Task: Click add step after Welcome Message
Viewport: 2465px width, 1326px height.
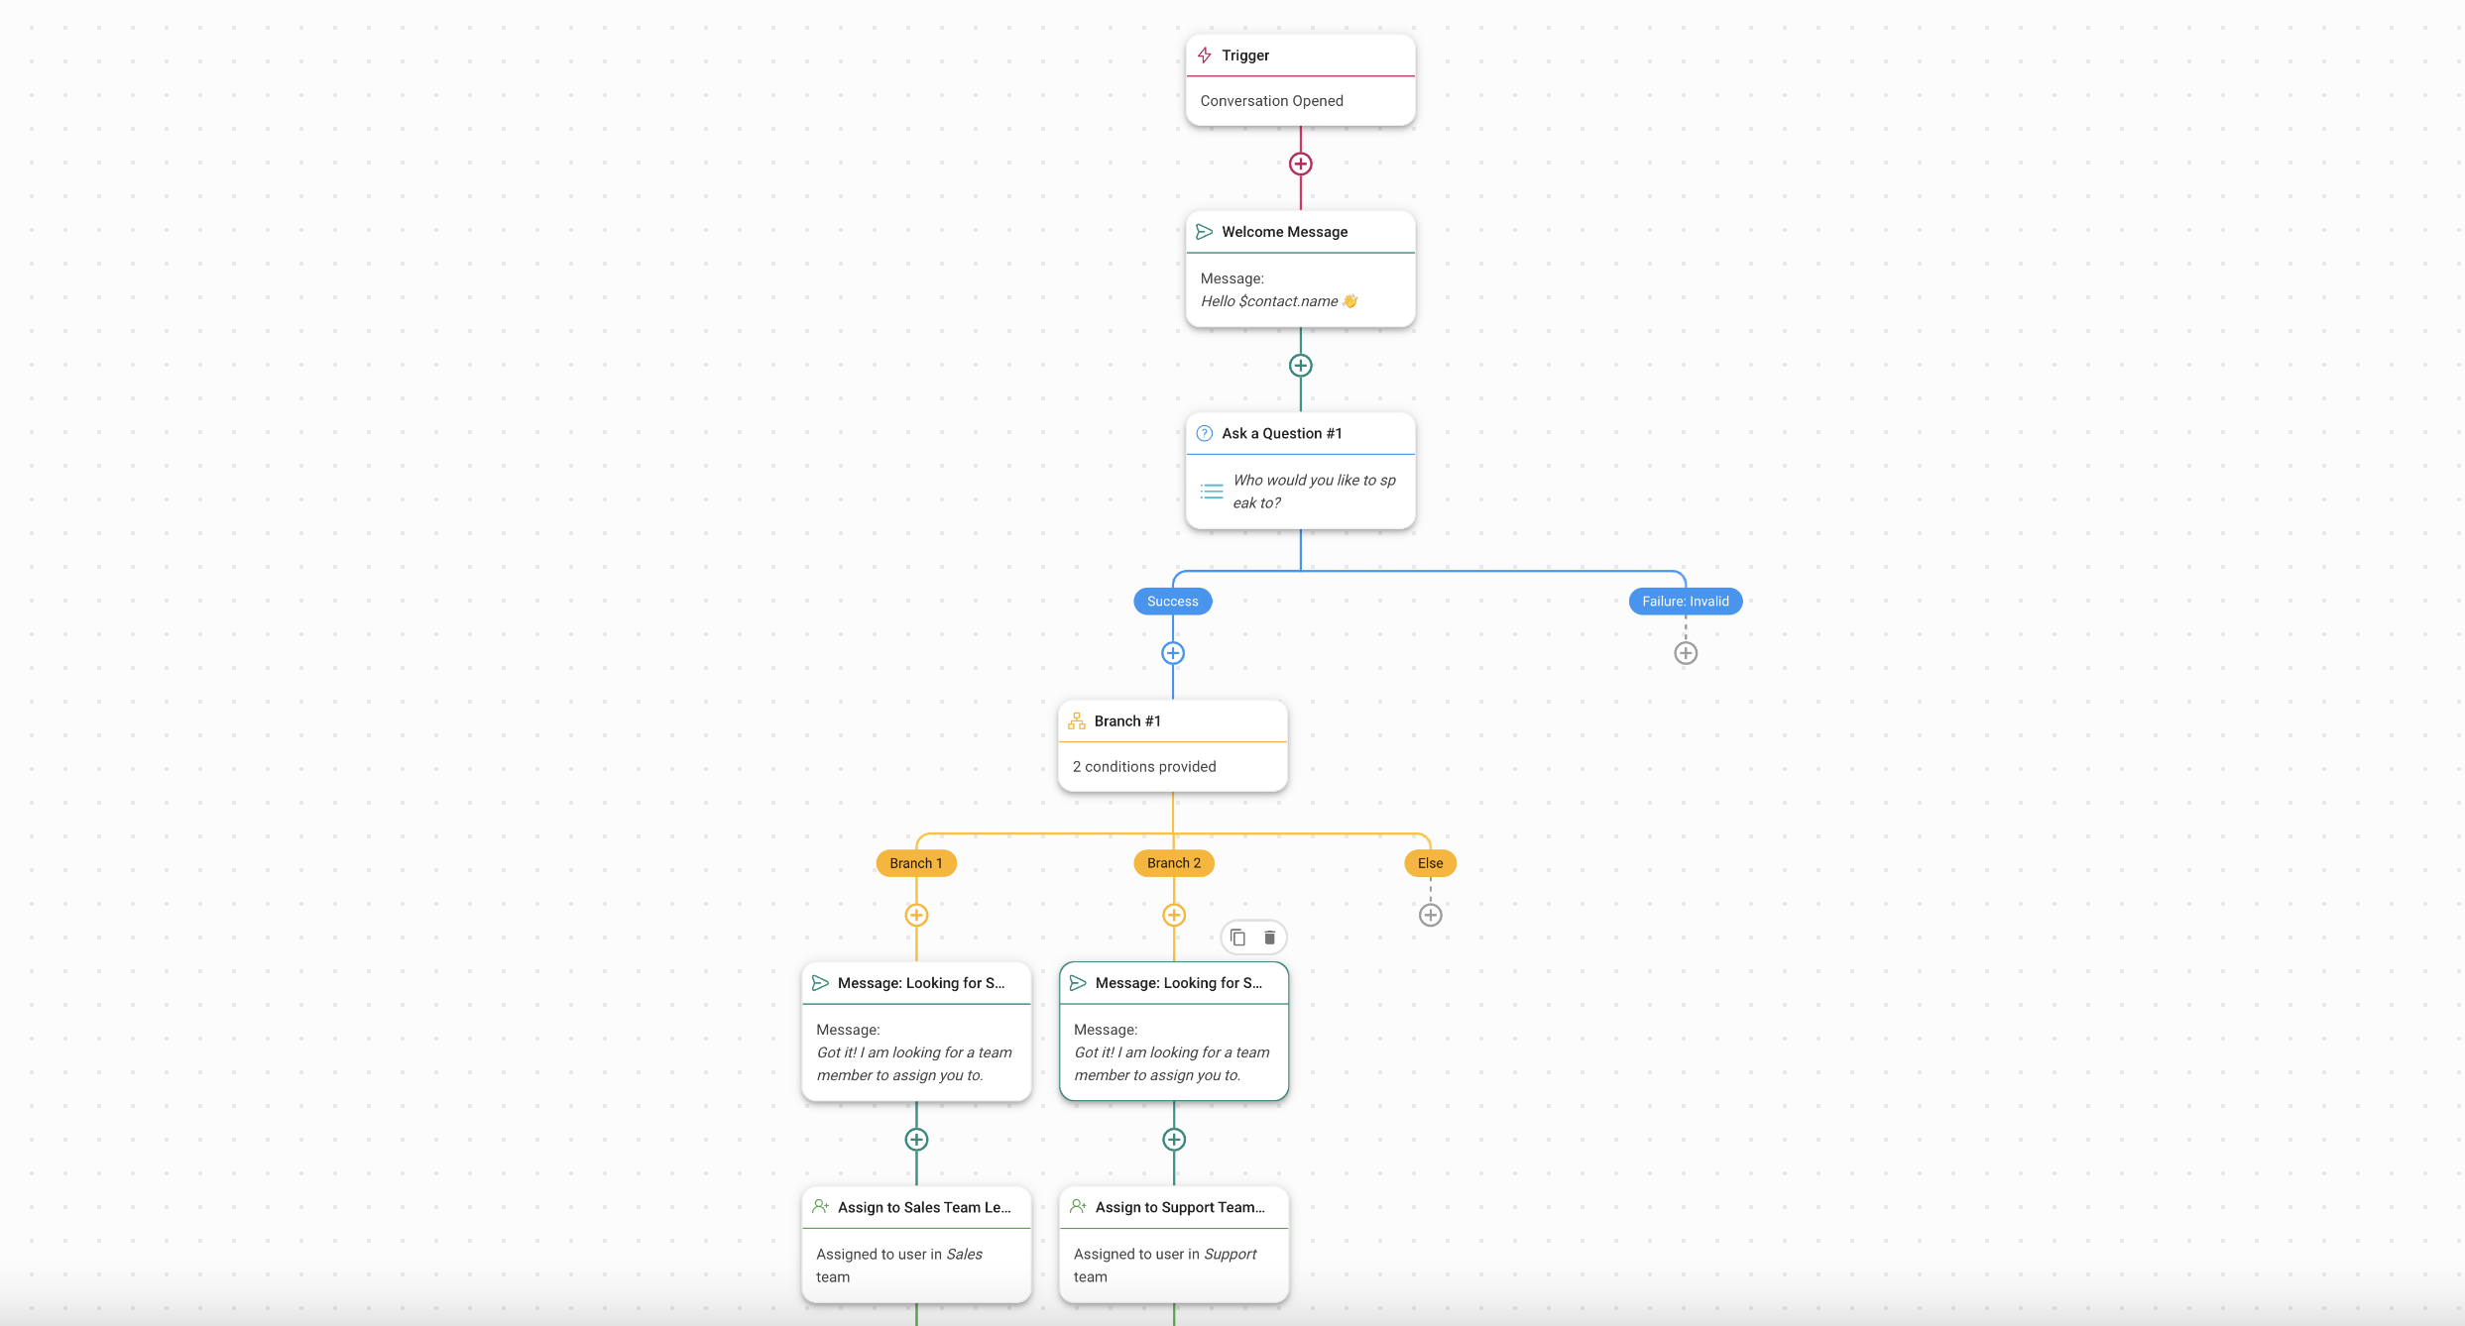Action: pos(1299,364)
